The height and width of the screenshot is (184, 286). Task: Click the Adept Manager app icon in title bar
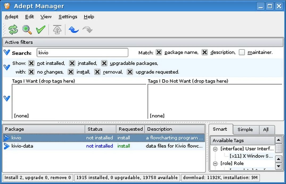point(7,6)
